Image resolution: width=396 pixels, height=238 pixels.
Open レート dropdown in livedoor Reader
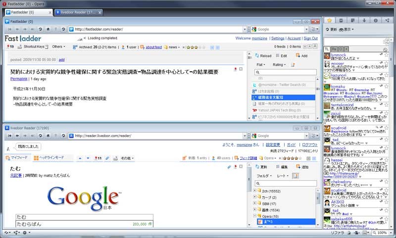[283, 176]
